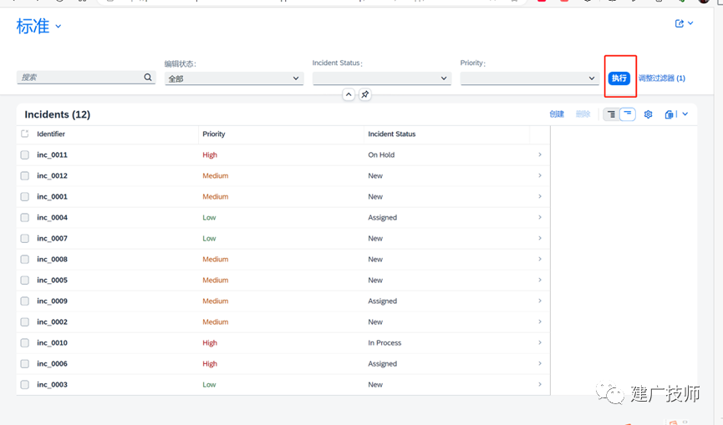Viewport: 723px width, 425px height.
Task: Click the search magnifier icon
Action: (x=148, y=78)
